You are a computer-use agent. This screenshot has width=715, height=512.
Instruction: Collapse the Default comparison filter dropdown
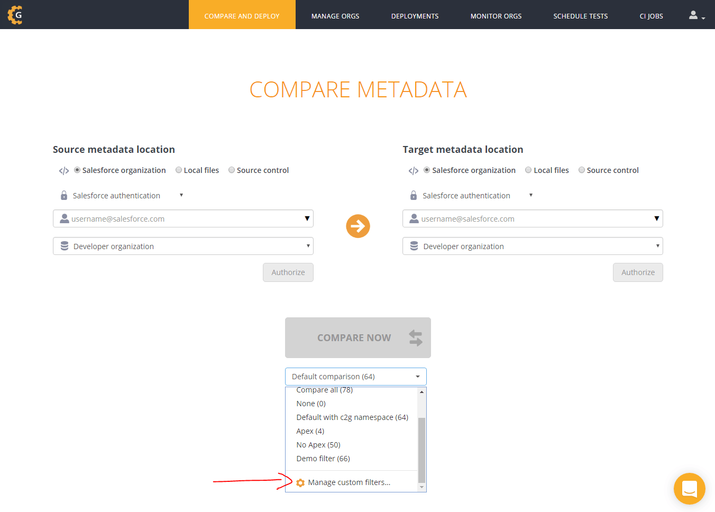[355, 377]
